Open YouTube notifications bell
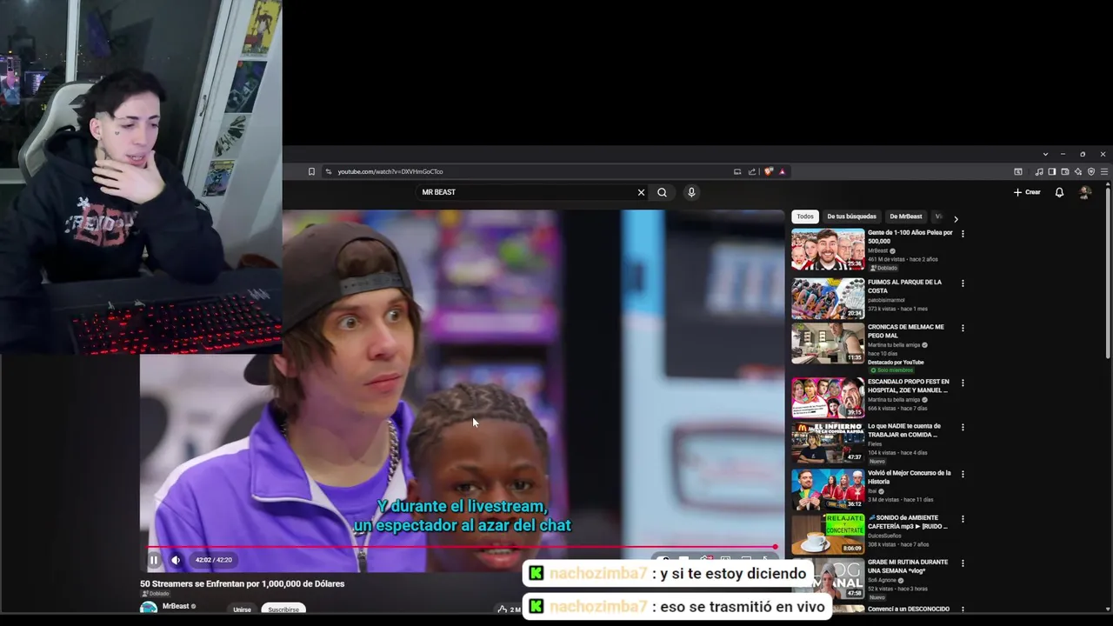The height and width of the screenshot is (626, 1113). pos(1059,192)
